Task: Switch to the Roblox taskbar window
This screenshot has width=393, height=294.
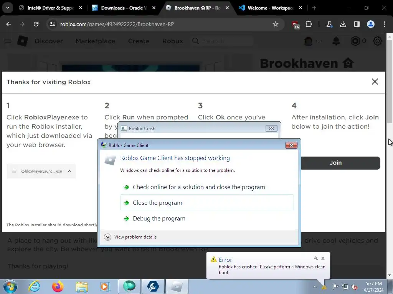Action: 177,286
